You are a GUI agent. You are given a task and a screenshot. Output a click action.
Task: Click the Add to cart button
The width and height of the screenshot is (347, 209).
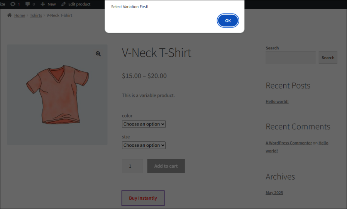[166, 166]
